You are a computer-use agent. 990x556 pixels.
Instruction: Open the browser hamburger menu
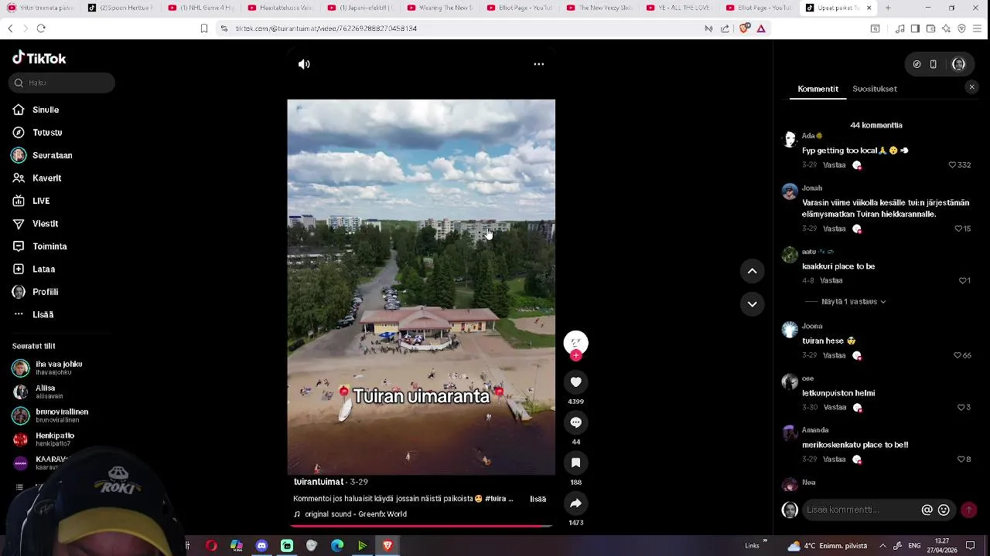(978, 29)
